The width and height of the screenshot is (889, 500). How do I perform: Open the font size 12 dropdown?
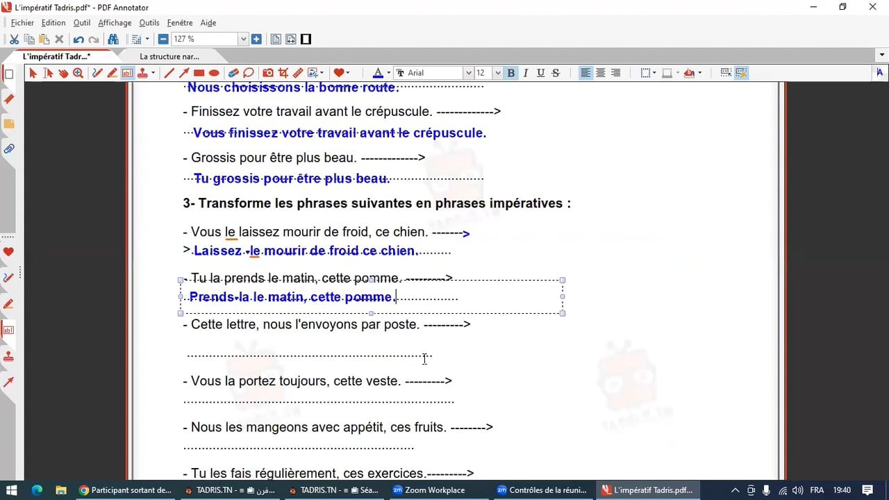point(497,73)
